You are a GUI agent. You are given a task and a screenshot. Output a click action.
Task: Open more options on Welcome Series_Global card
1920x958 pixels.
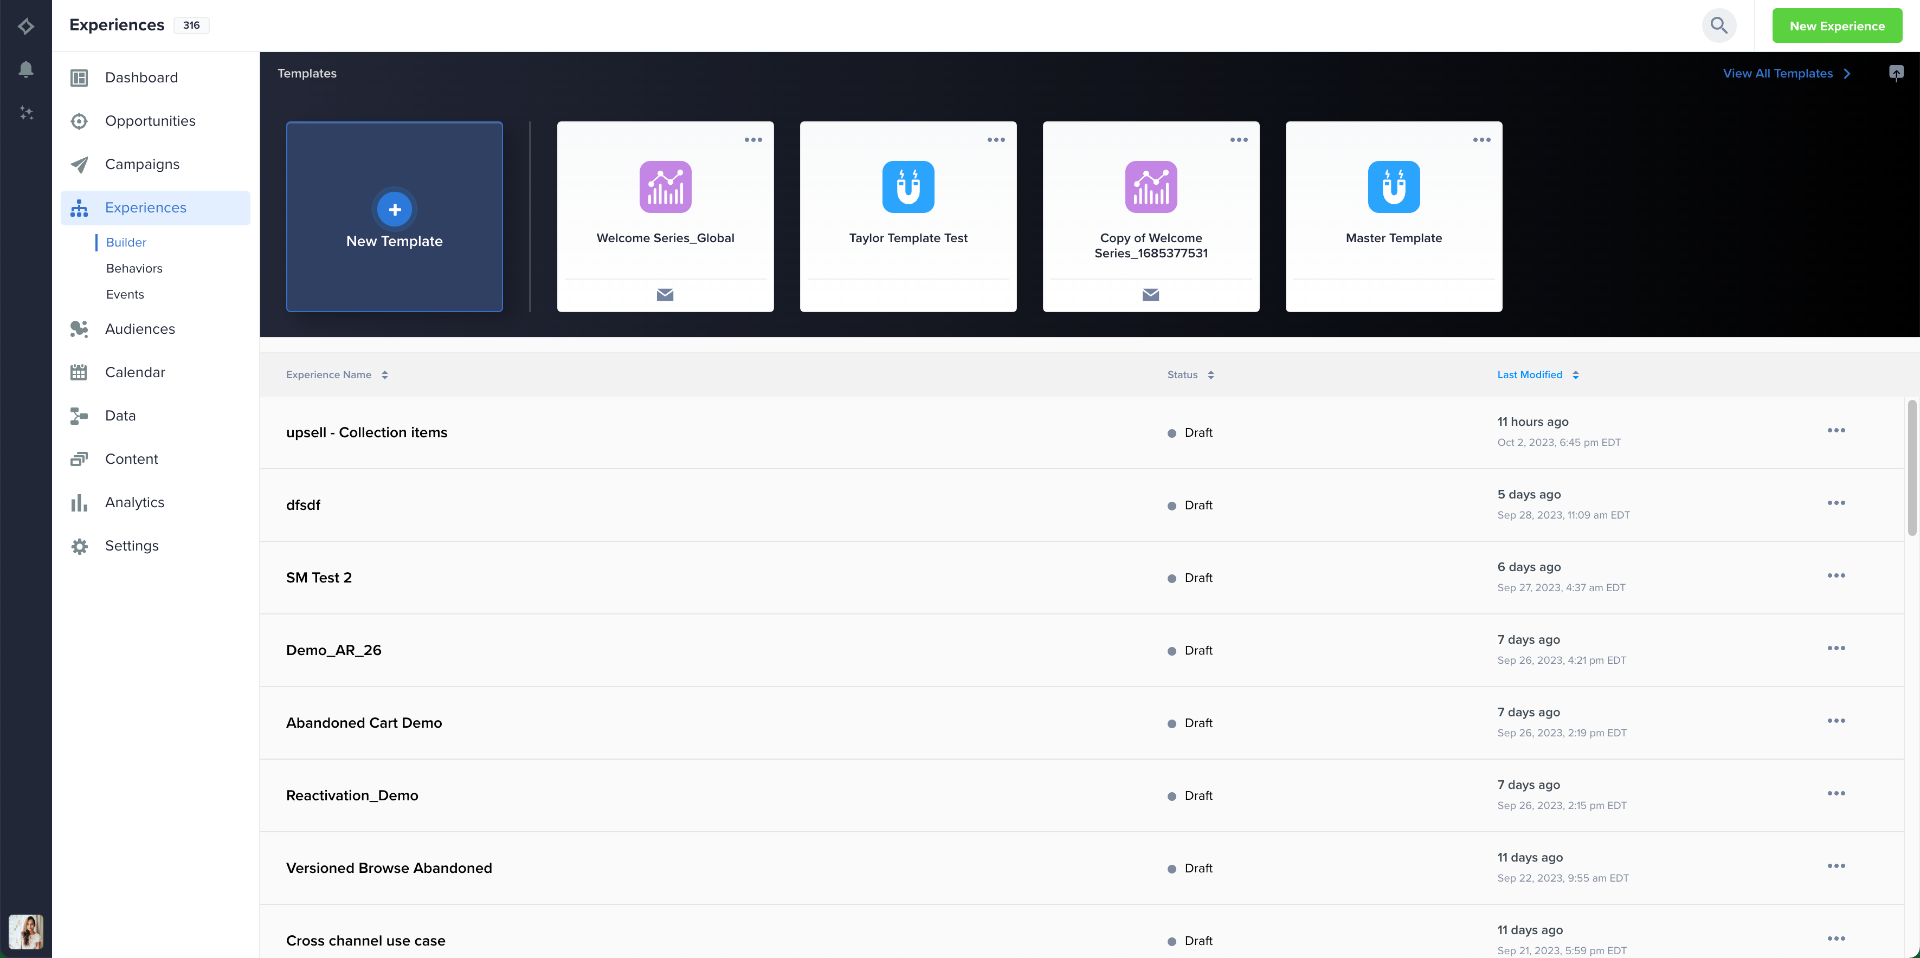[753, 140]
